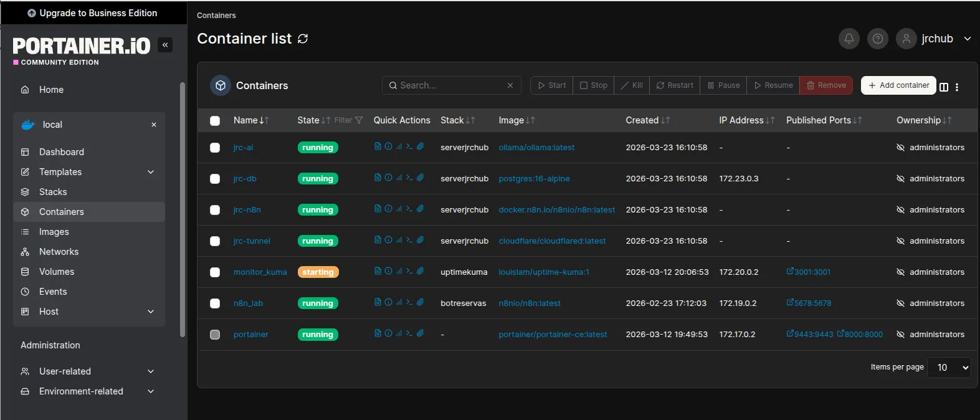Viewport: 980px width, 420px height.
Task: Collapse sidebar with double-chevron button
Action: tap(165, 45)
